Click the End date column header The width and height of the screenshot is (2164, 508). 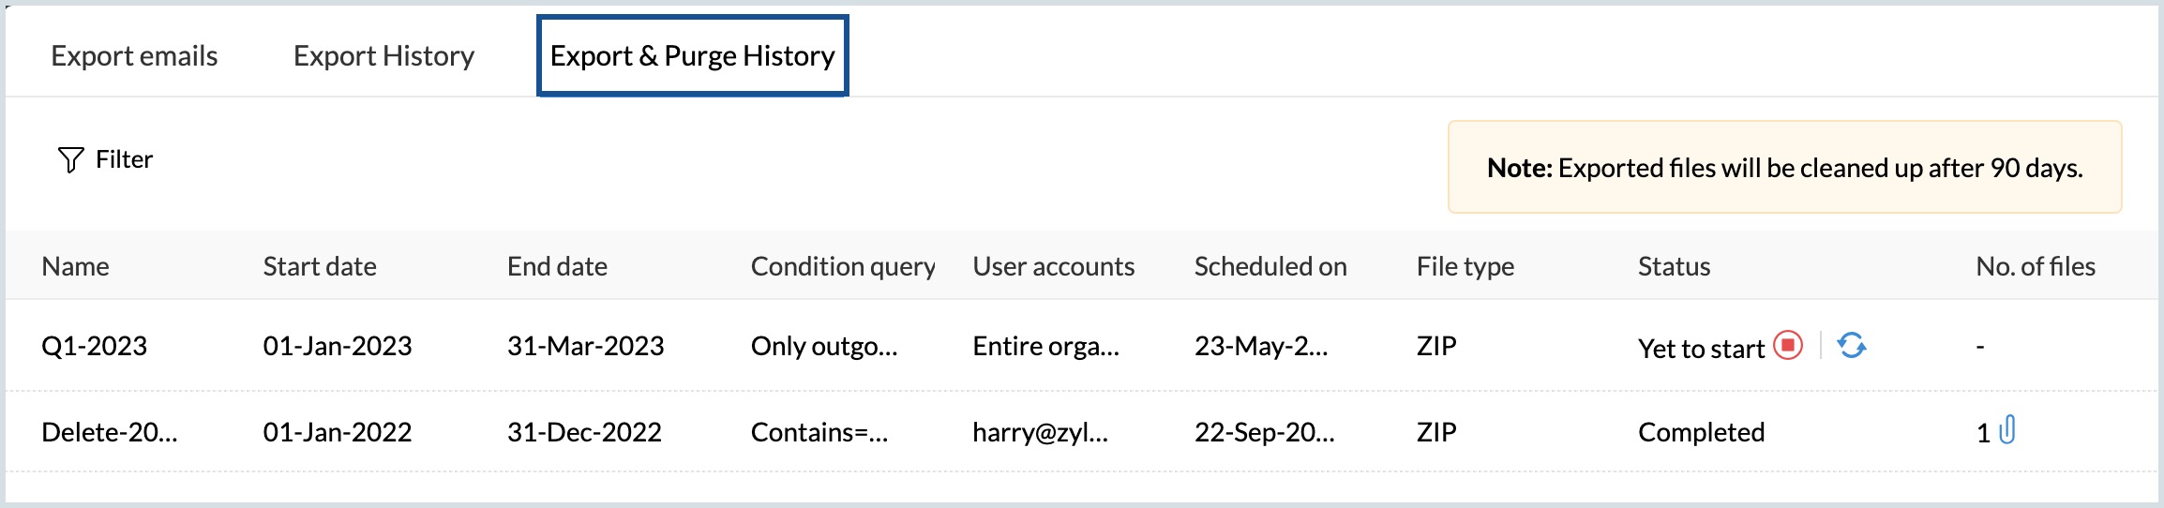(x=557, y=266)
